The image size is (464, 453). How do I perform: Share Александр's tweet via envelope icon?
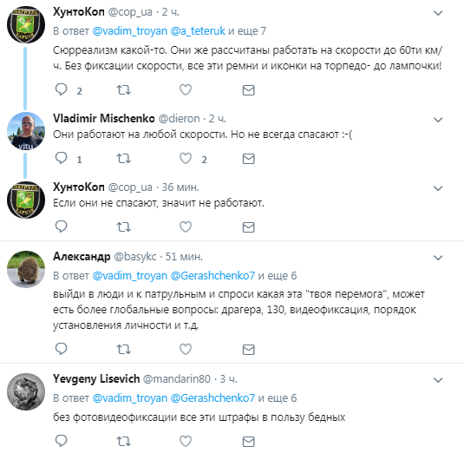pyautogui.click(x=249, y=350)
